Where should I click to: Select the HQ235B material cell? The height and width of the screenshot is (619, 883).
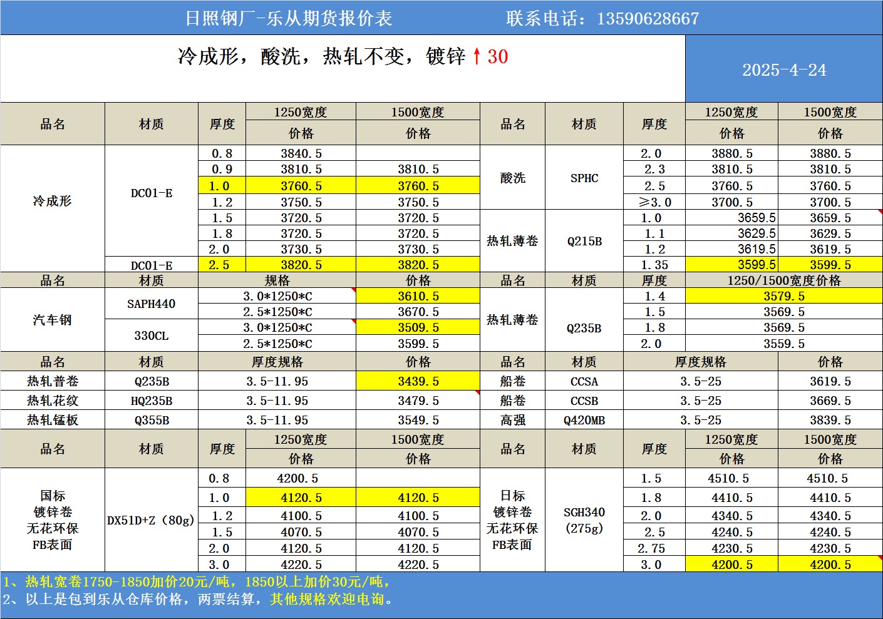152,401
